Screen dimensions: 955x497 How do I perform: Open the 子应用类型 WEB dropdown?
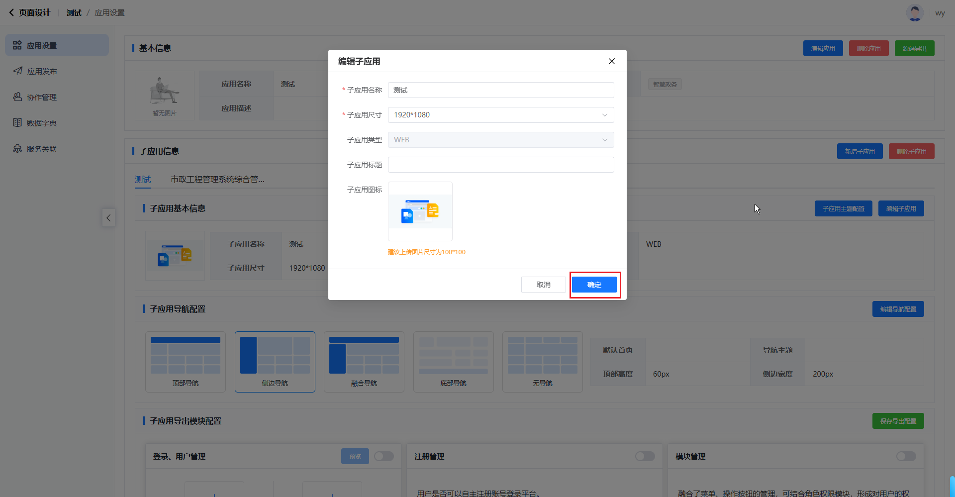[x=500, y=140]
